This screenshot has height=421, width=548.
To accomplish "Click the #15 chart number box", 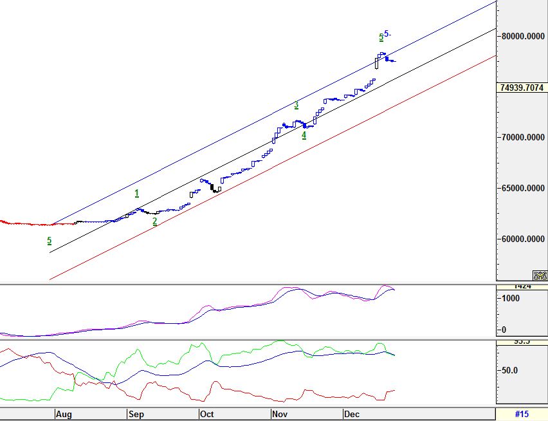I will (521, 414).
